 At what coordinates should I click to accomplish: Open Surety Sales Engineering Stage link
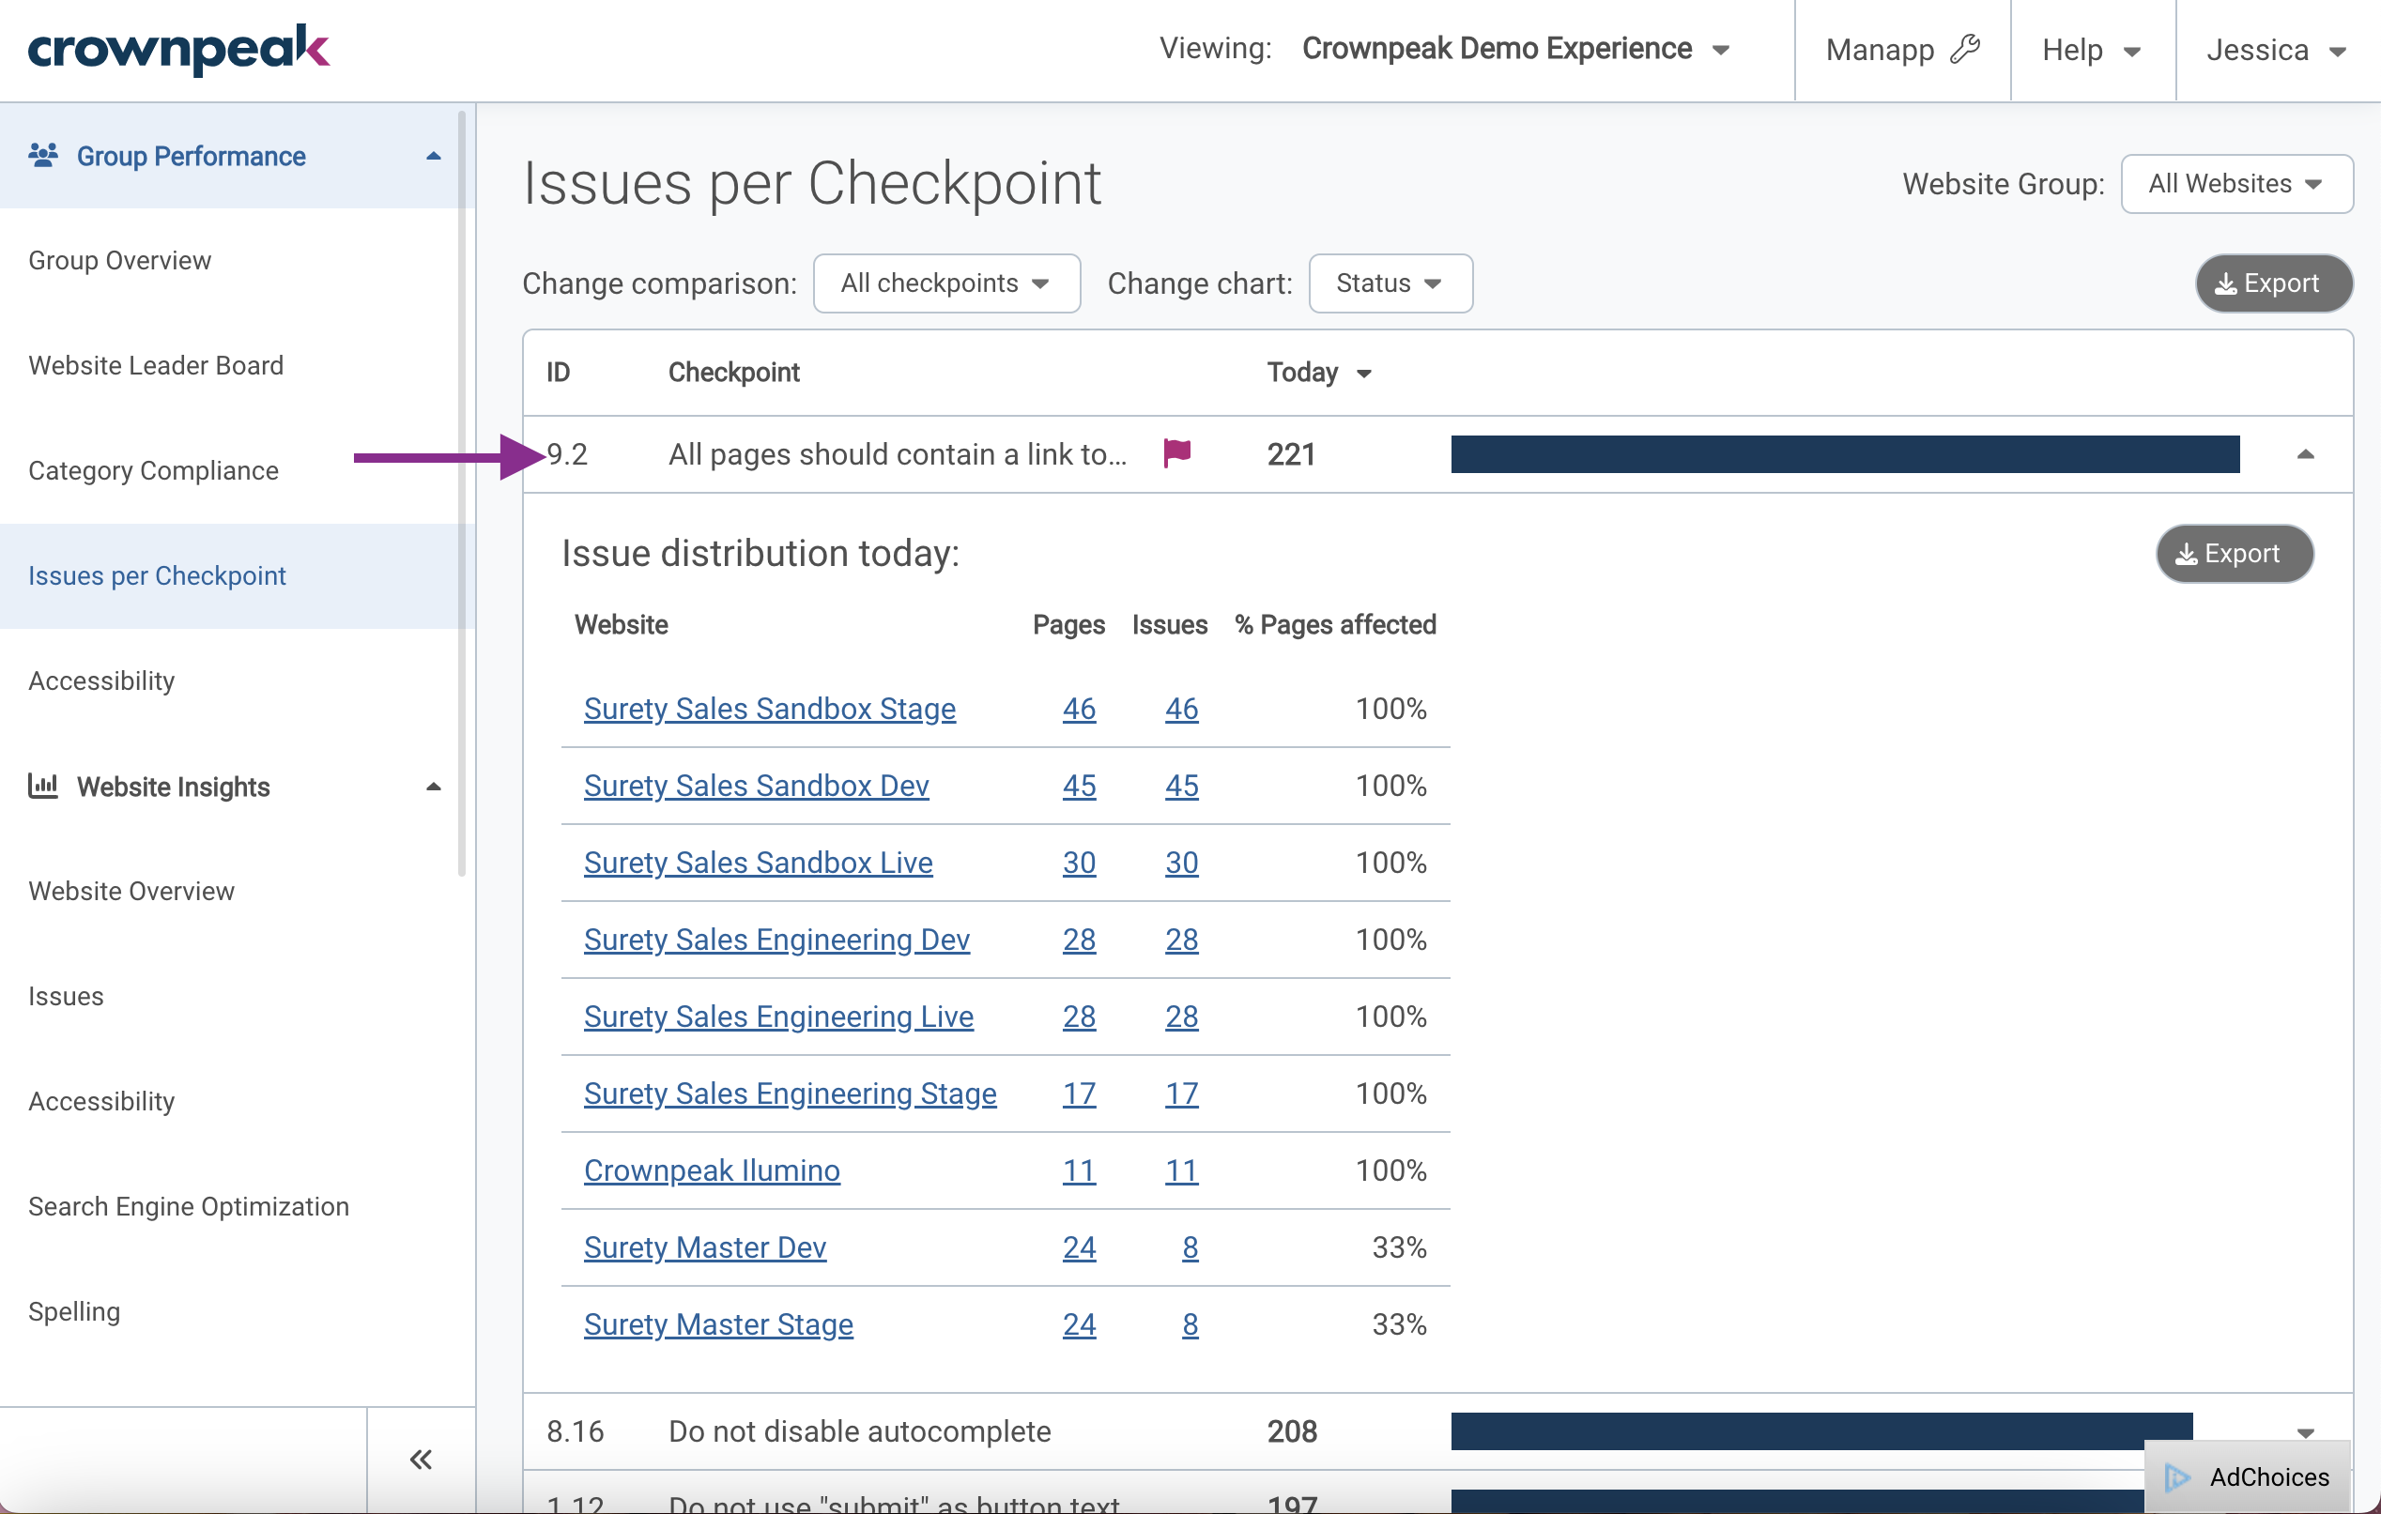pos(790,1094)
